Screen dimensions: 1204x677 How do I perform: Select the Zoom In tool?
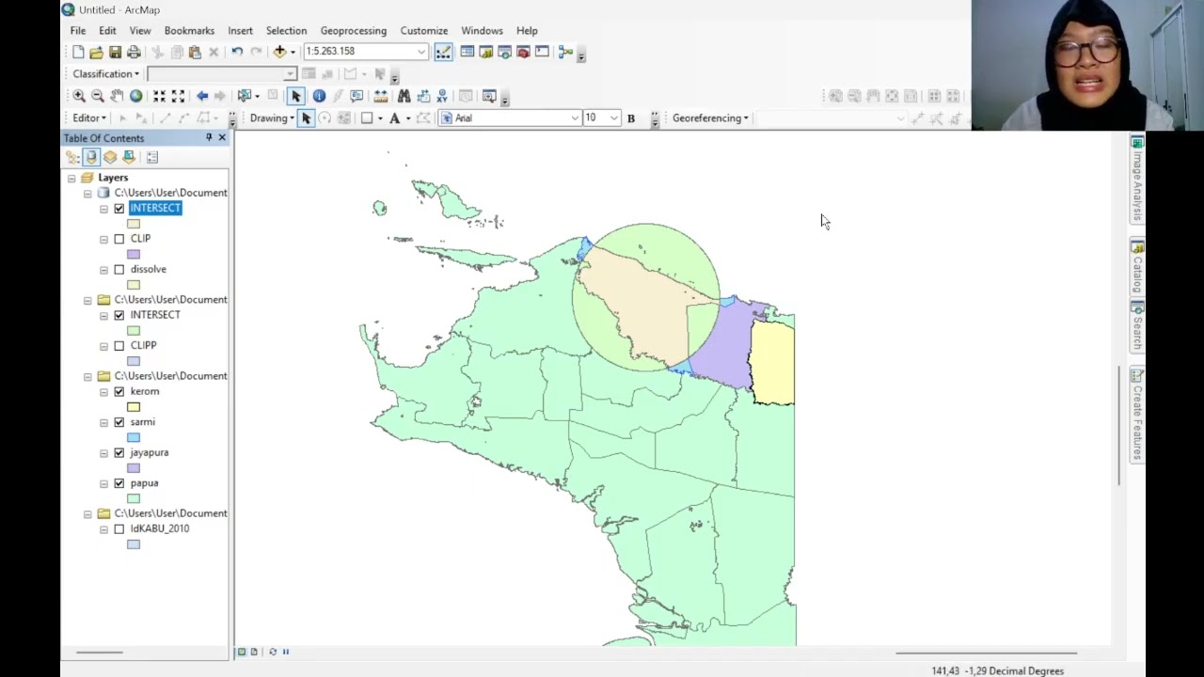79,96
